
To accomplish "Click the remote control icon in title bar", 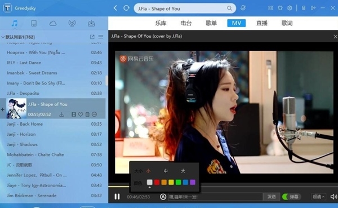I will point(304,8).
